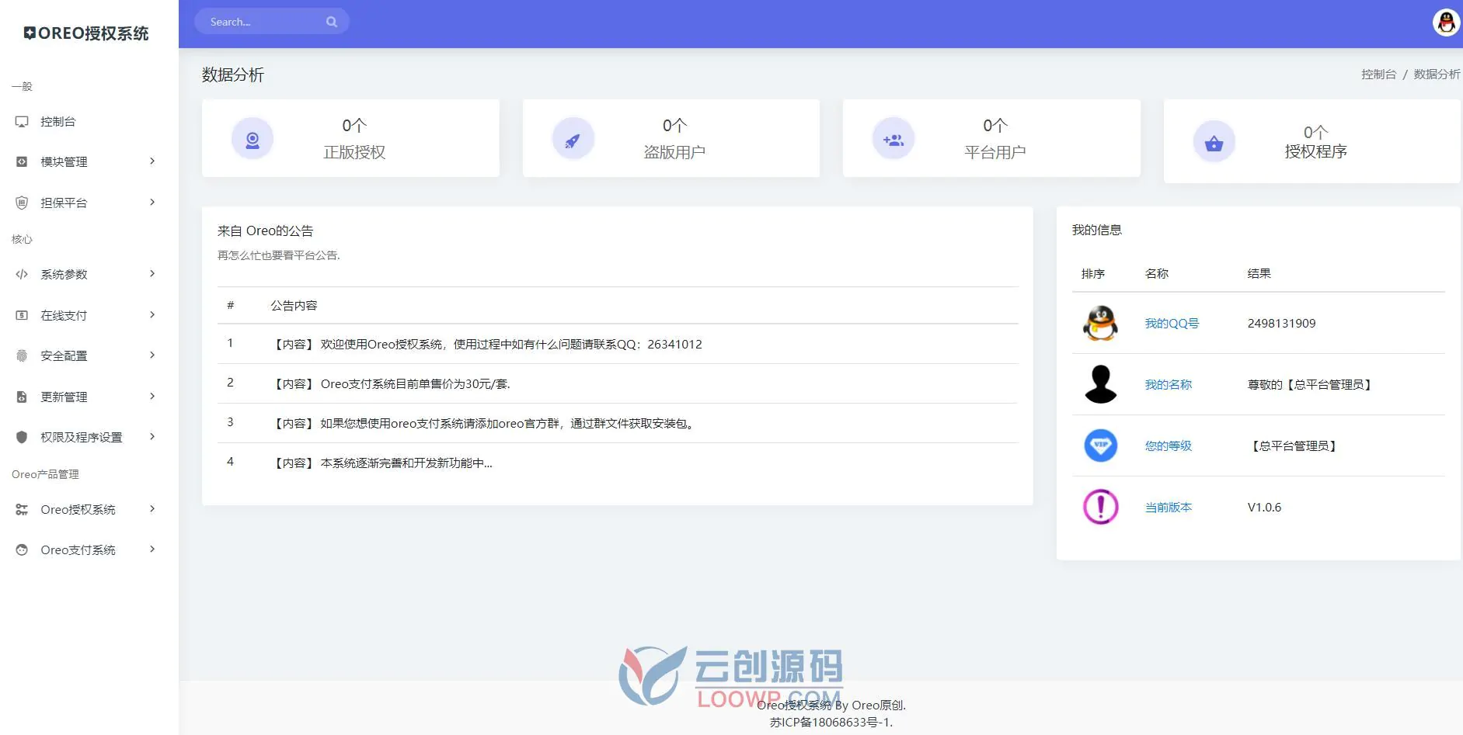Click the 盗版用户 rocket icon

(573, 140)
